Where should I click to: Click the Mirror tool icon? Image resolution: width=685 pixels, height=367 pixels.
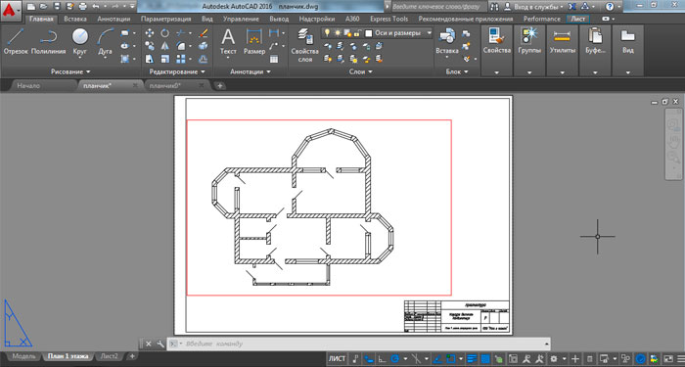point(164,46)
